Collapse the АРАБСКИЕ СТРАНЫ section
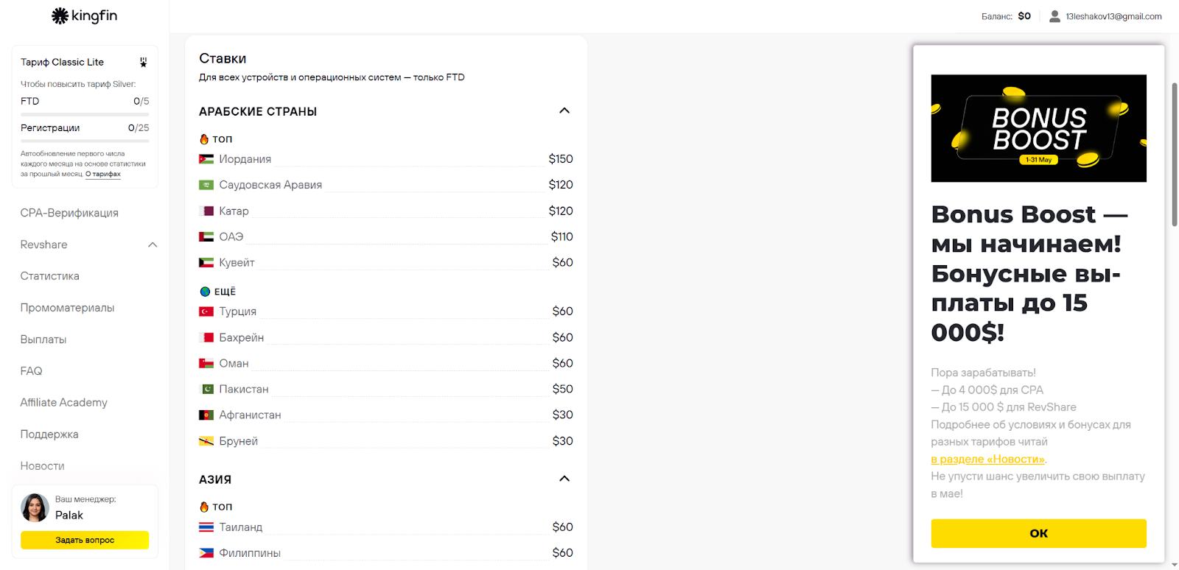This screenshot has height=570, width=1179. (x=564, y=110)
